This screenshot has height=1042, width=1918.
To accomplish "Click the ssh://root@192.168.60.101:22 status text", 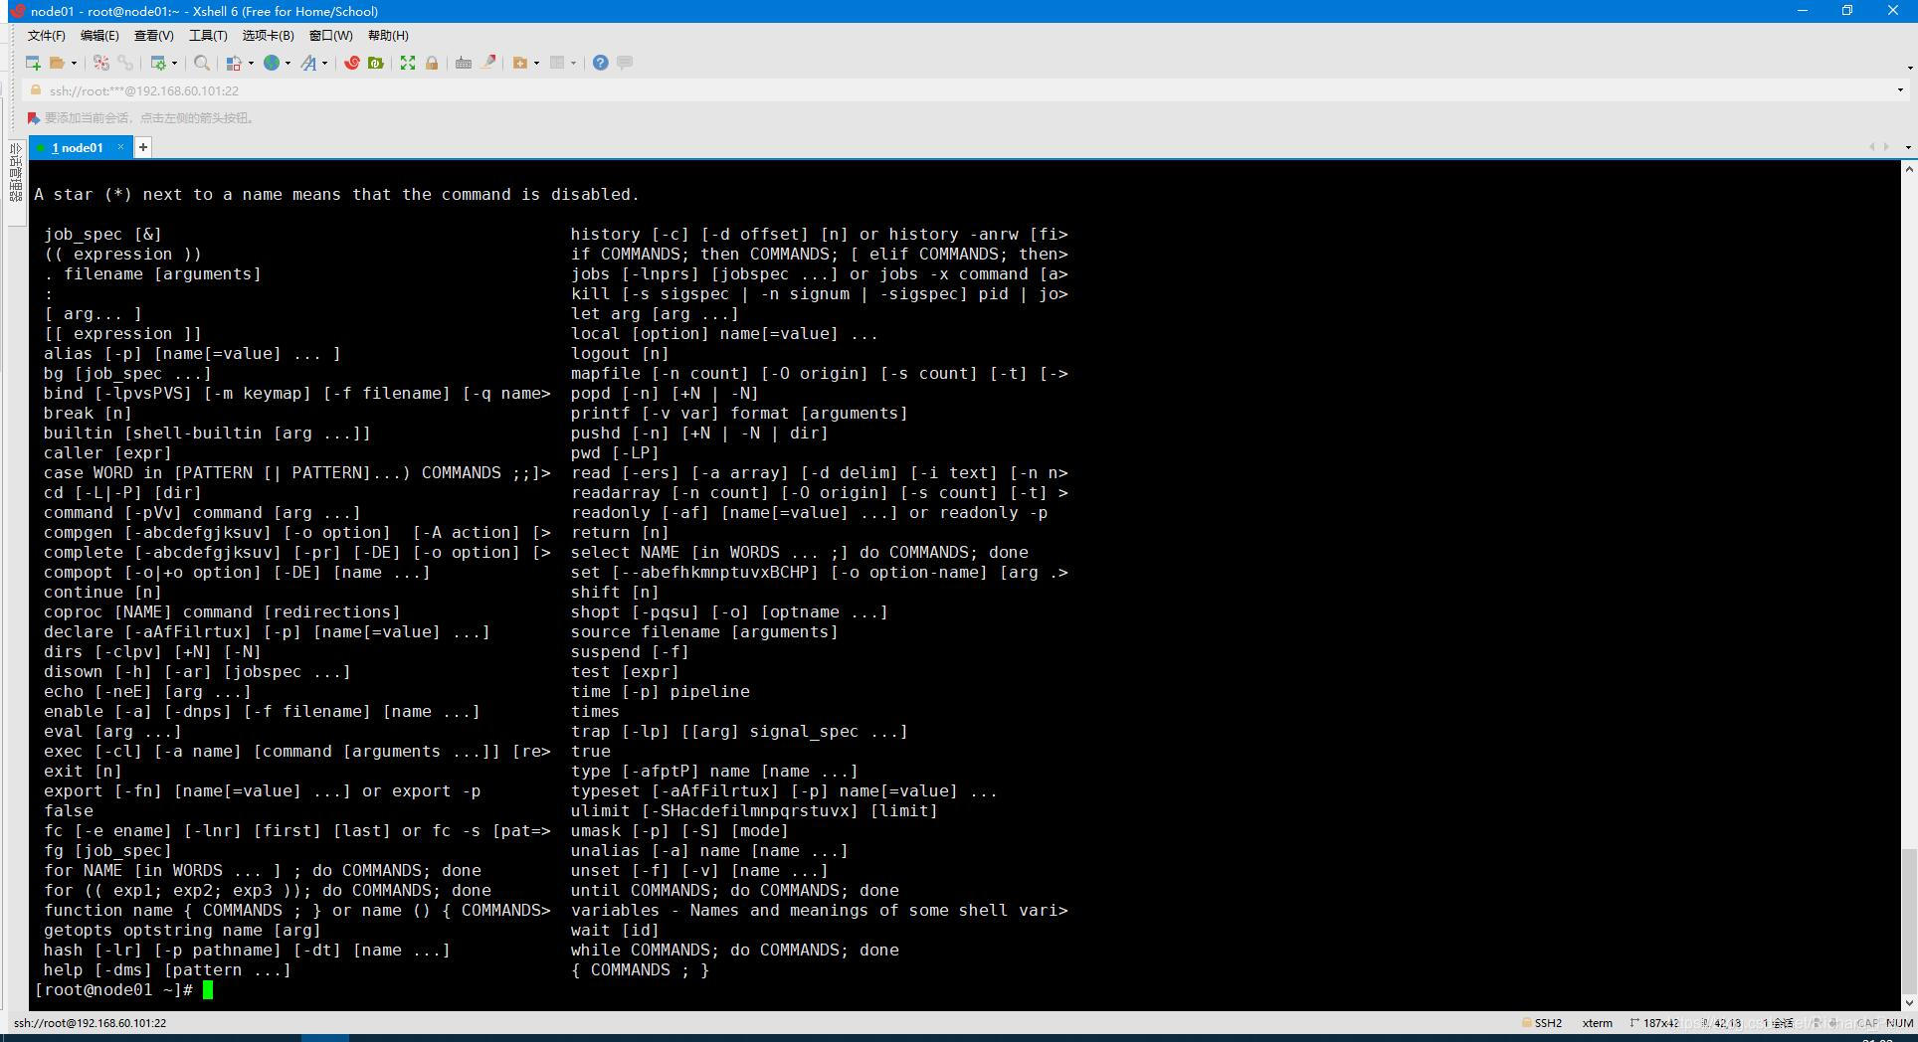I will [x=90, y=1023].
